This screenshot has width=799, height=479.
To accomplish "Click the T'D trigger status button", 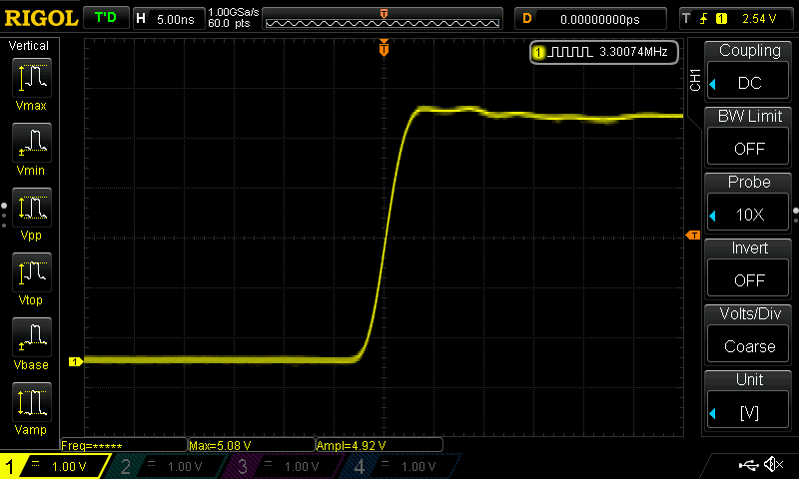I will coord(104,18).
